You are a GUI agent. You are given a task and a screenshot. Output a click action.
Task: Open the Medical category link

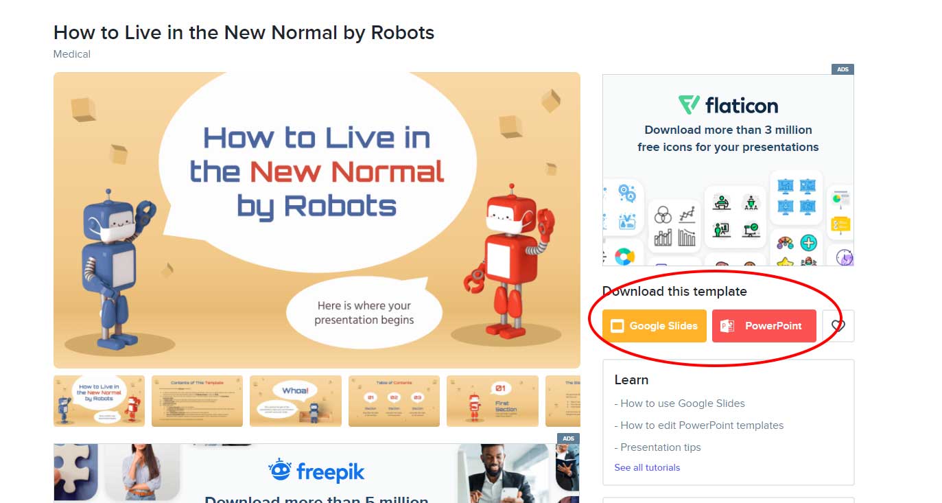coord(72,54)
